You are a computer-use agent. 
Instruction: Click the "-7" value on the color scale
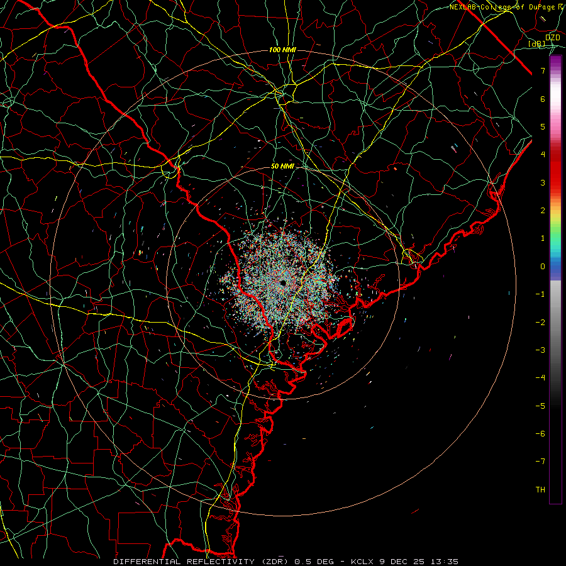pyautogui.click(x=540, y=462)
